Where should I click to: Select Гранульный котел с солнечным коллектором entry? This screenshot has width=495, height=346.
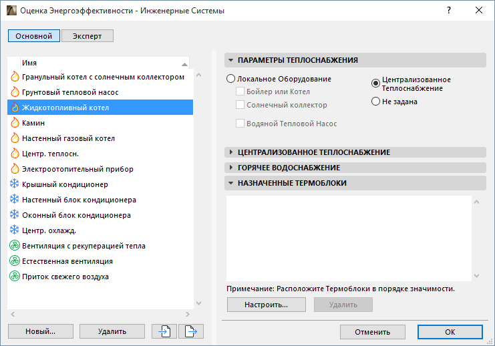click(x=100, y=77)
